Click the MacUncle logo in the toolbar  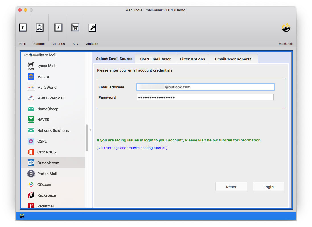[x=286, y=28]
